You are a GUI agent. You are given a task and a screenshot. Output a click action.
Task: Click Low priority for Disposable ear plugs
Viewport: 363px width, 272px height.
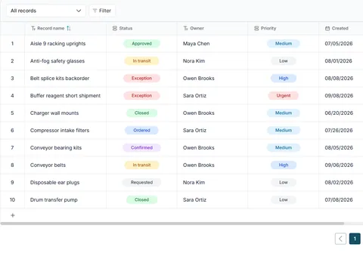click(284, 183)
